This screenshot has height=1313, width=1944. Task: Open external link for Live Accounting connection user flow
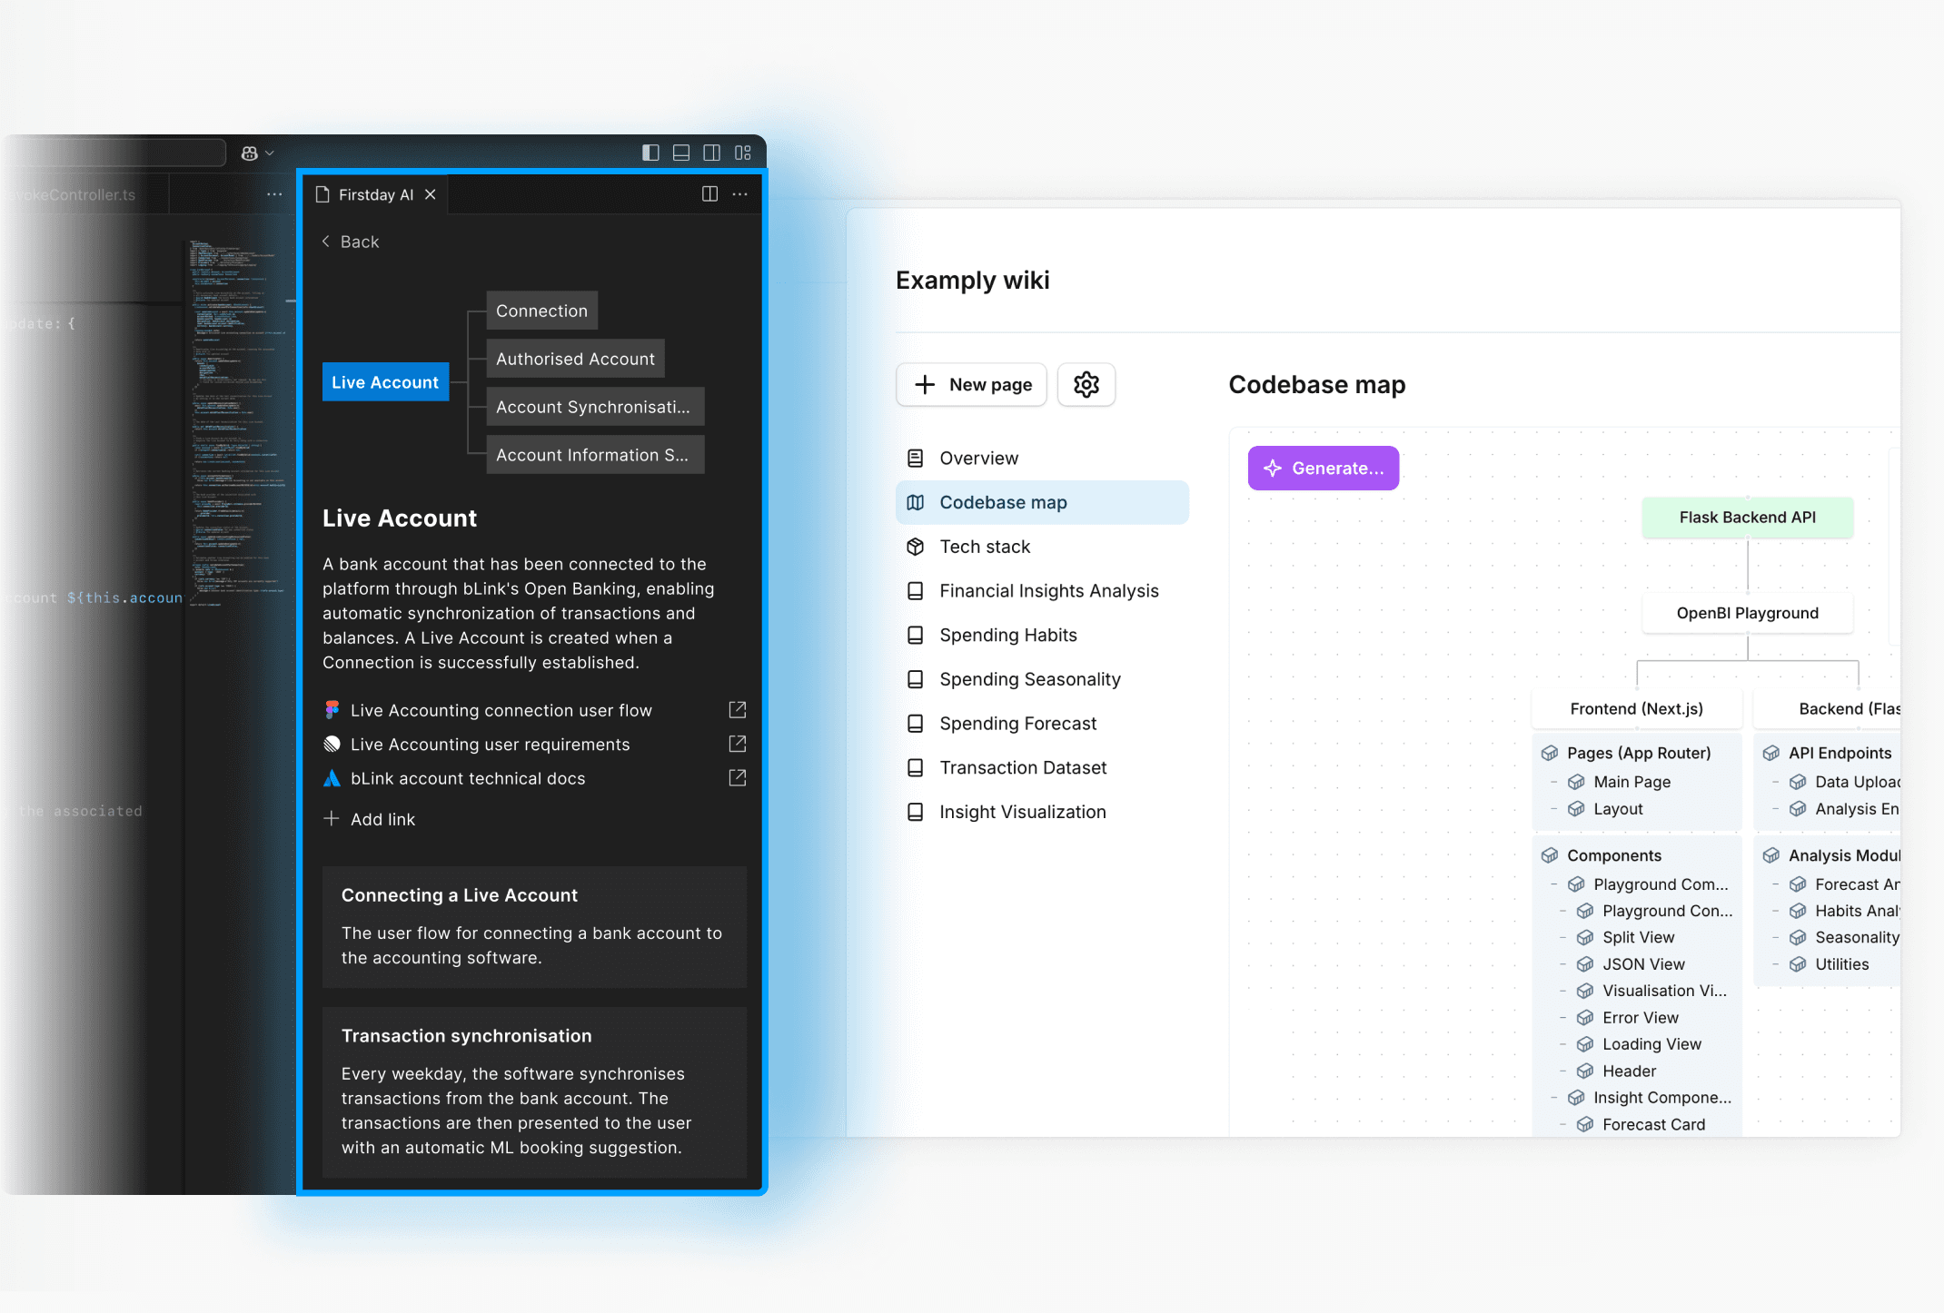click(738, 710)
